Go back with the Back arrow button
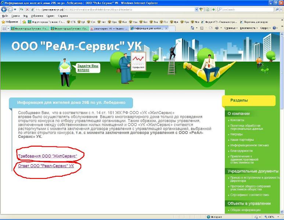 [4, 9]
